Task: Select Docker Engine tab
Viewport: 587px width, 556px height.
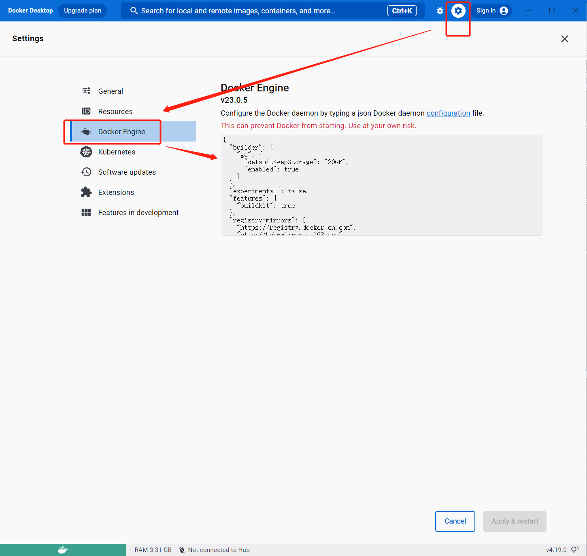Action: pyautogui.click(x=134, y=131)
